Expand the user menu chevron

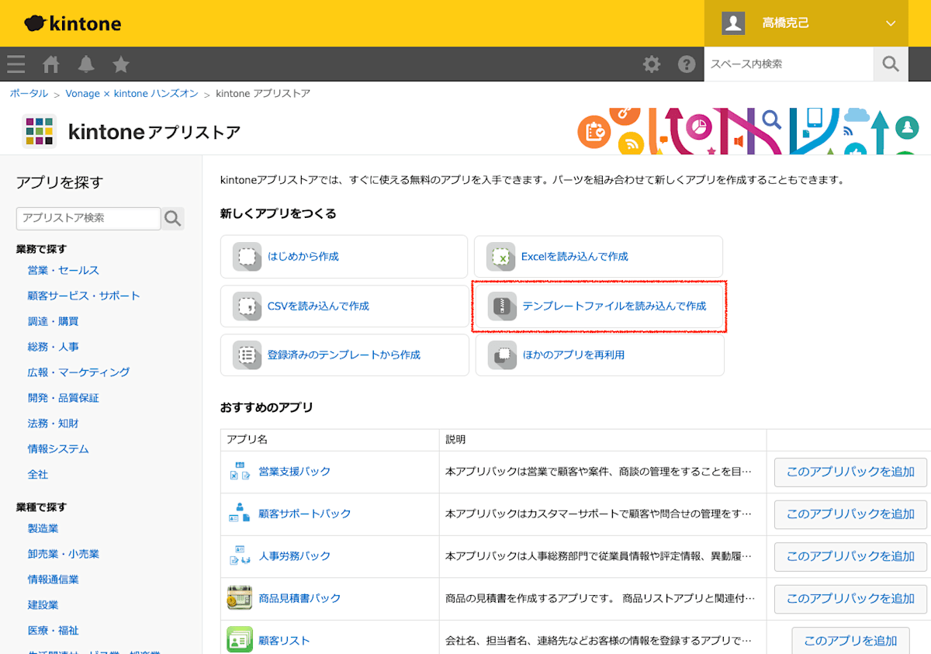coord(890,23)
